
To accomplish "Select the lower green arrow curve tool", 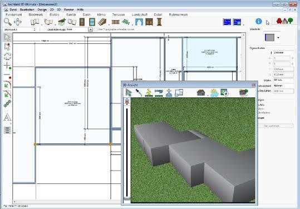I will pyautogui.click(x=7, y=94).
